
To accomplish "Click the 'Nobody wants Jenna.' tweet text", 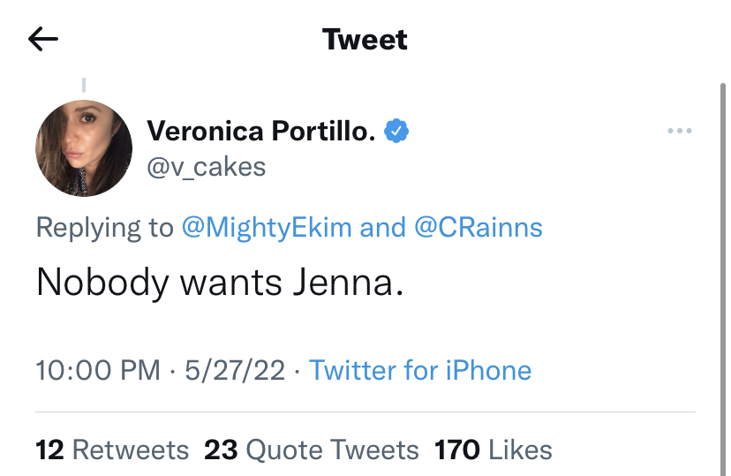I will pyautogui.click(x=220, y=283).
